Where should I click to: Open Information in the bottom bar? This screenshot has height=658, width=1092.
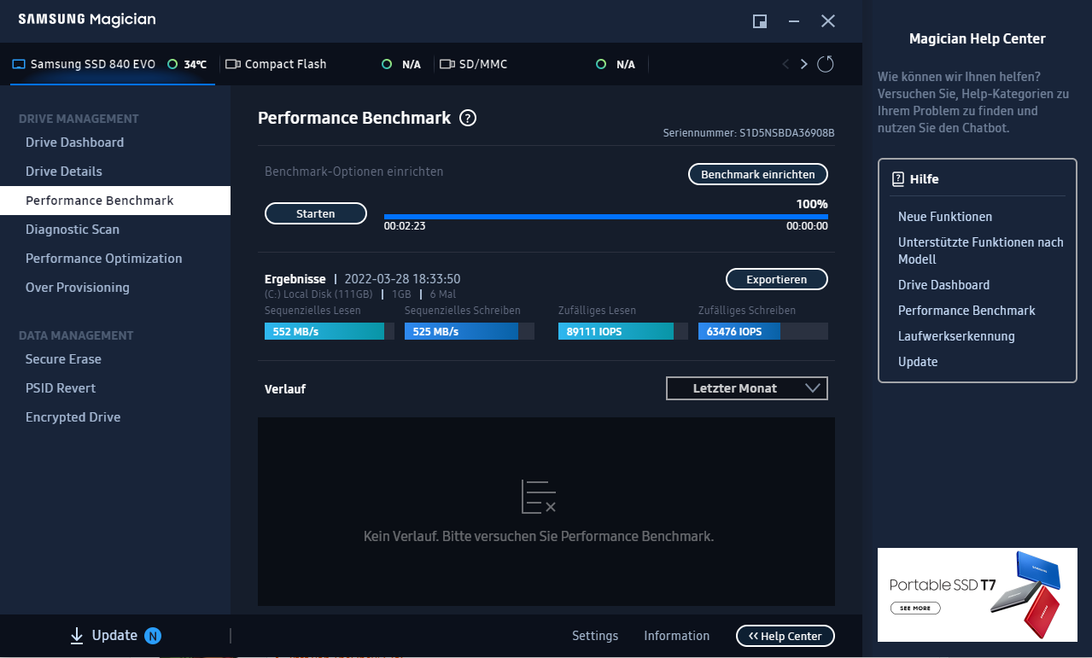pos(676,636)
